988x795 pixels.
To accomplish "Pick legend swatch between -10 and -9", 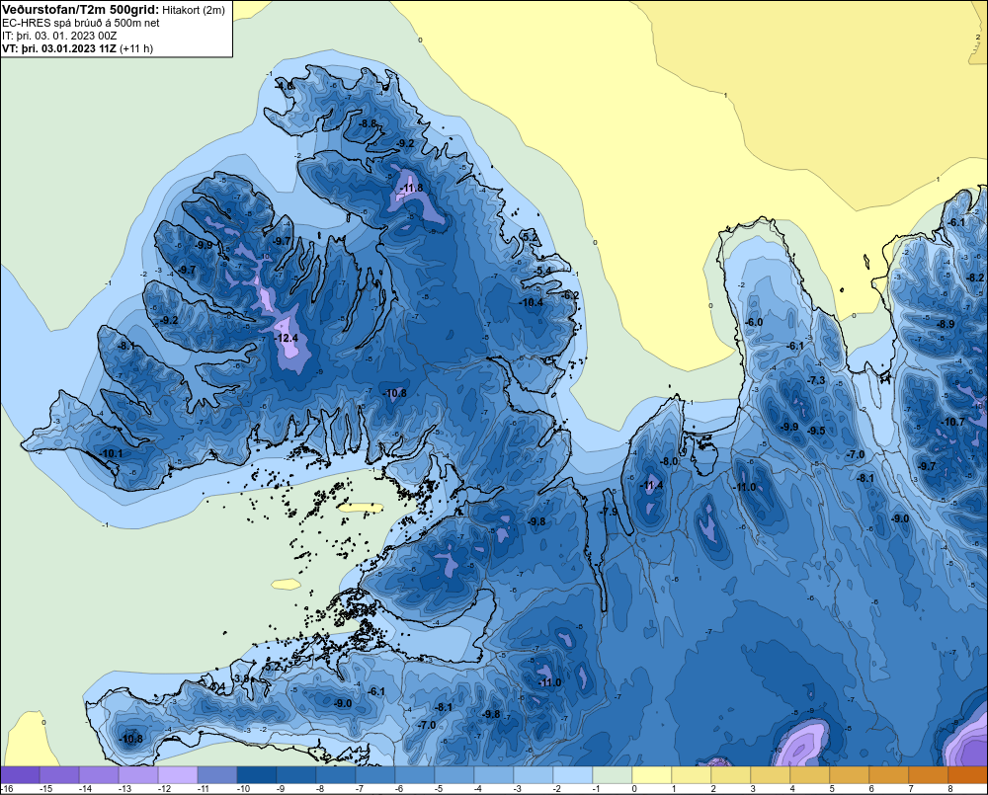I will click(x=257, y=774).
